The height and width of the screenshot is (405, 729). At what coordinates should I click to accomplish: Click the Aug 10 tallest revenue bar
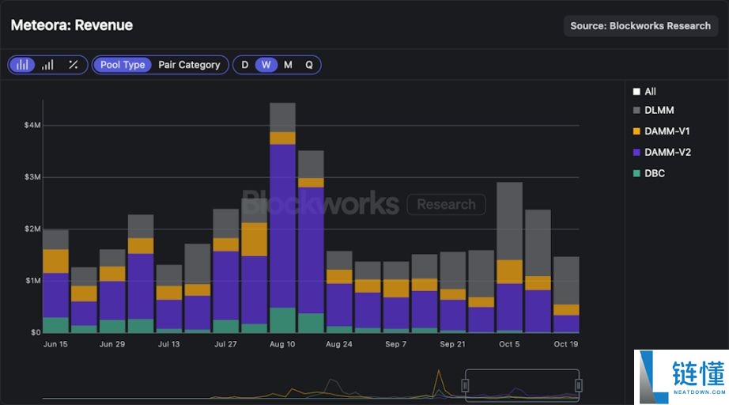click(282, 218)
